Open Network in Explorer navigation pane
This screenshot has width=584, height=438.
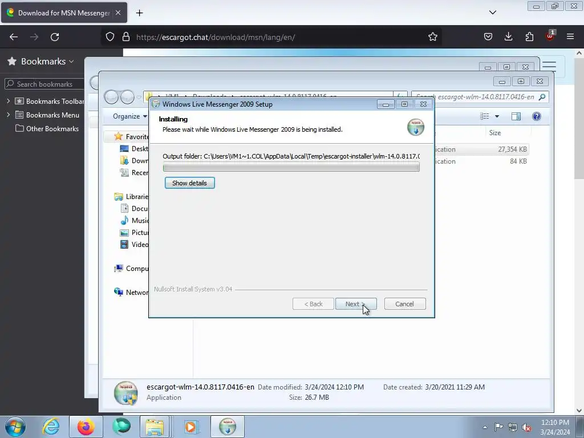(132, 293)
